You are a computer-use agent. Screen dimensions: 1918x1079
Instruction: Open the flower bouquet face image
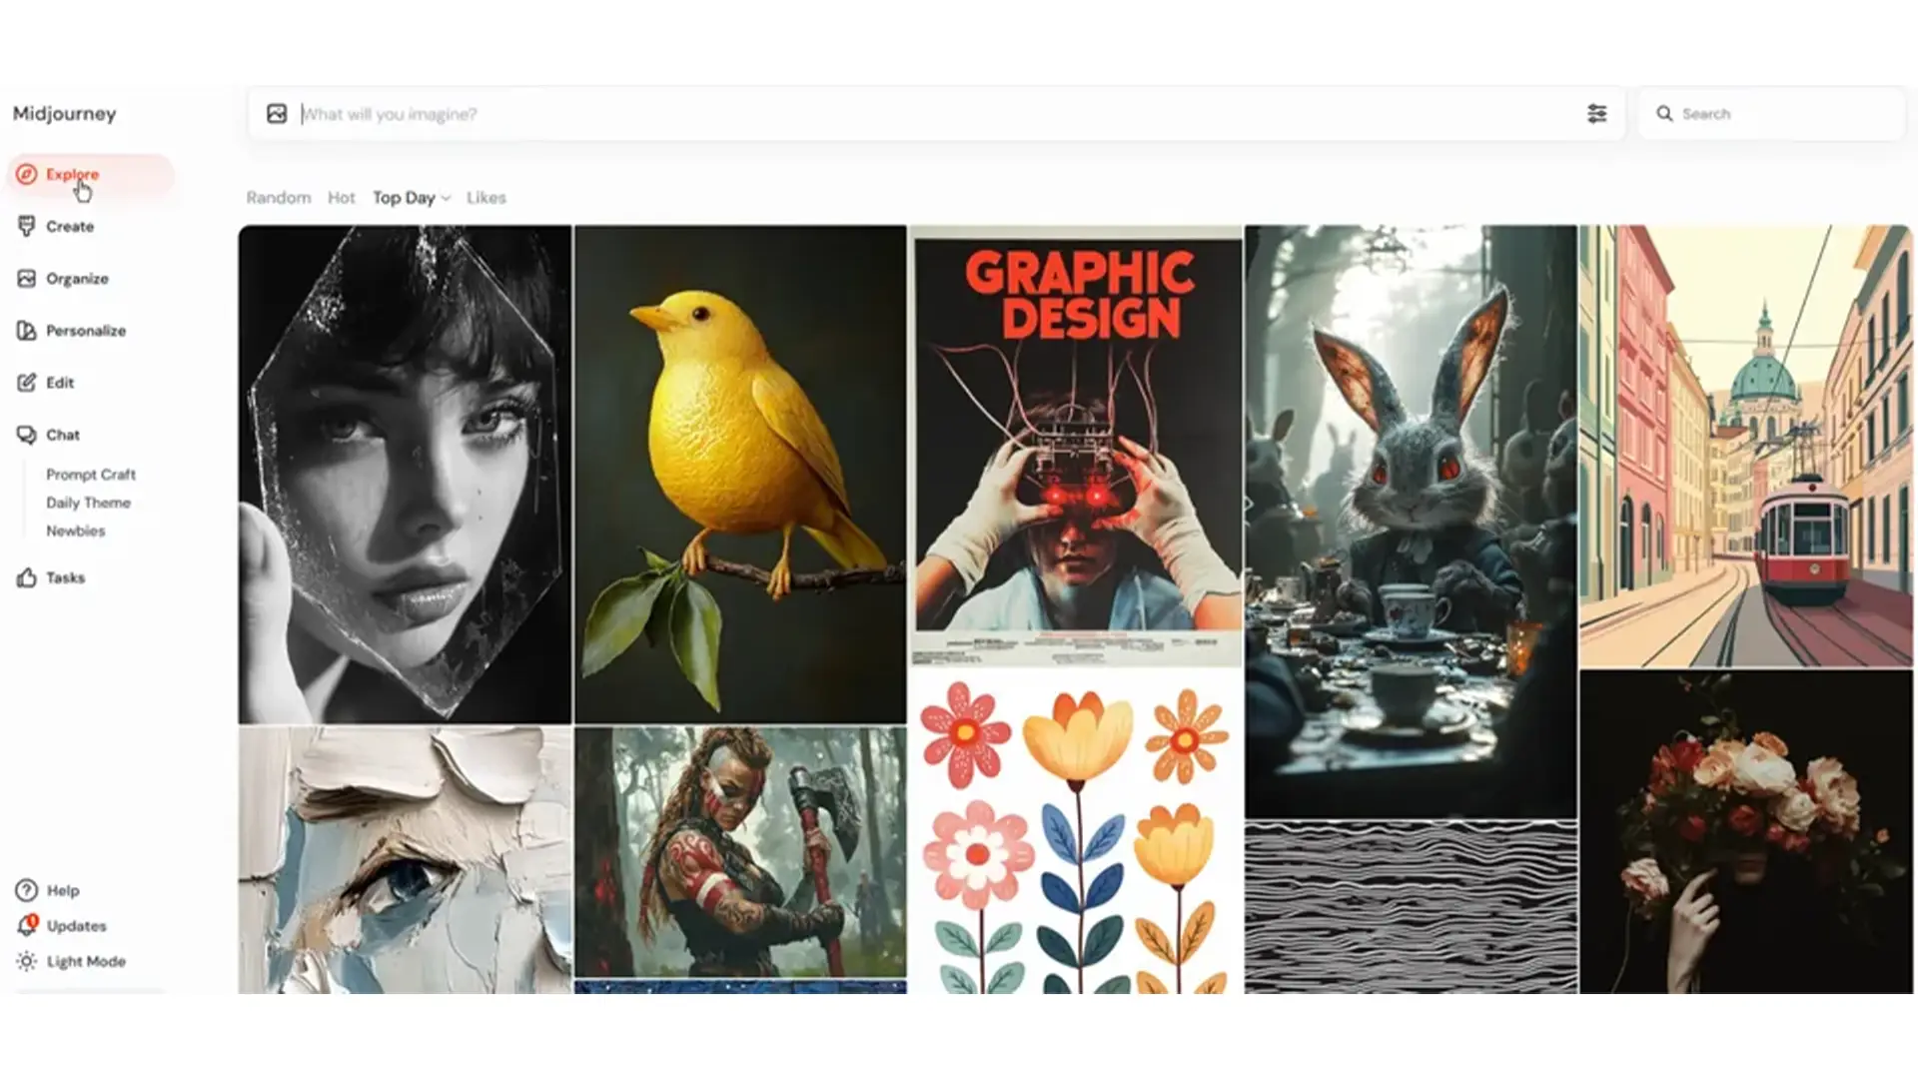(x=1746, y=832)
